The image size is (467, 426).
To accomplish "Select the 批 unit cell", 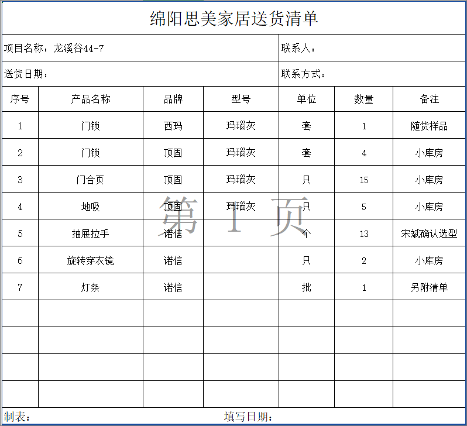I will tap(307, 287).
